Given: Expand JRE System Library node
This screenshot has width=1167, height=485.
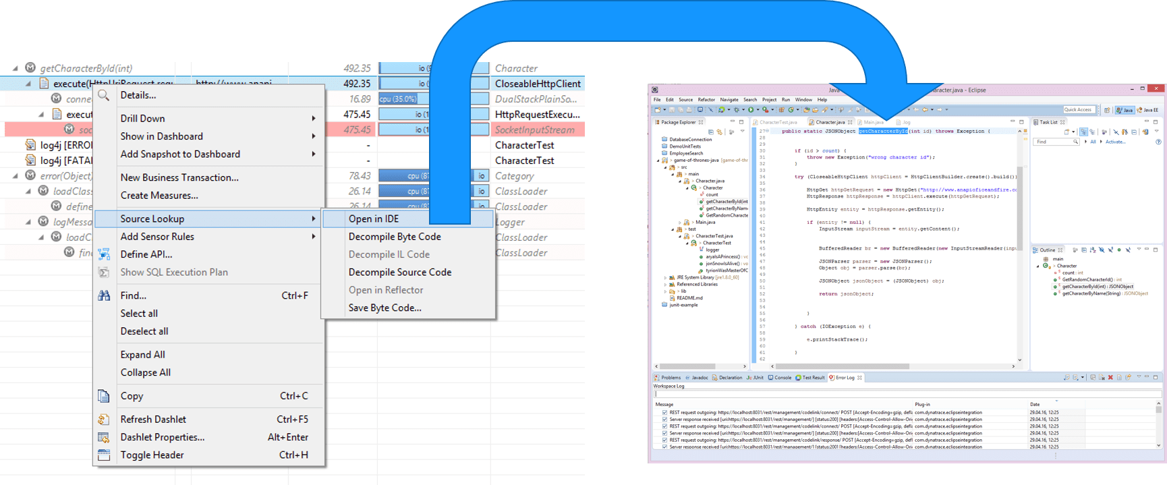Looking at the screenshot, I should coord(665,277).
